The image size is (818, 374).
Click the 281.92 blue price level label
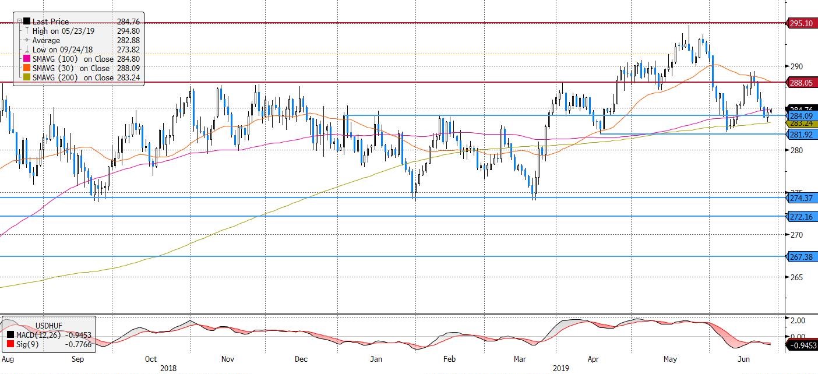click(802, 135)
